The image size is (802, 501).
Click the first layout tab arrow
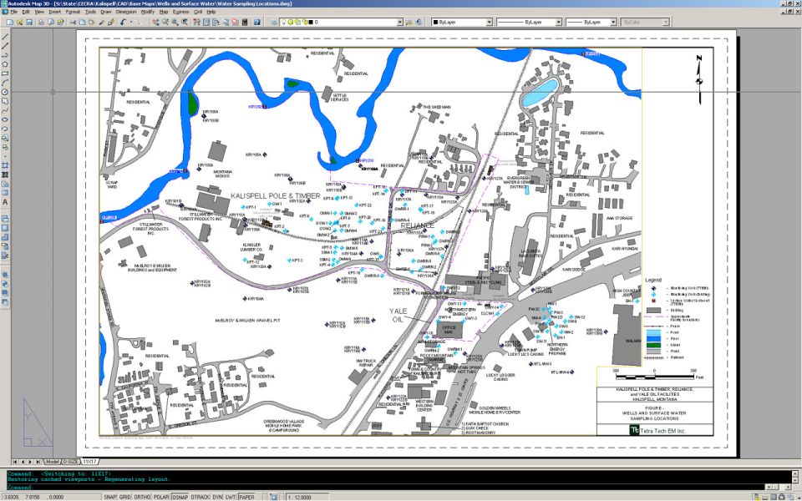(x=14, y=462)
